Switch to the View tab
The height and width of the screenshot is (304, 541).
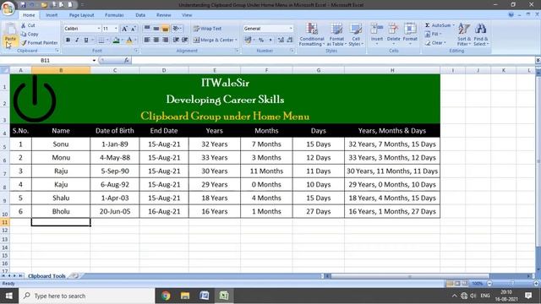point(187,15)
